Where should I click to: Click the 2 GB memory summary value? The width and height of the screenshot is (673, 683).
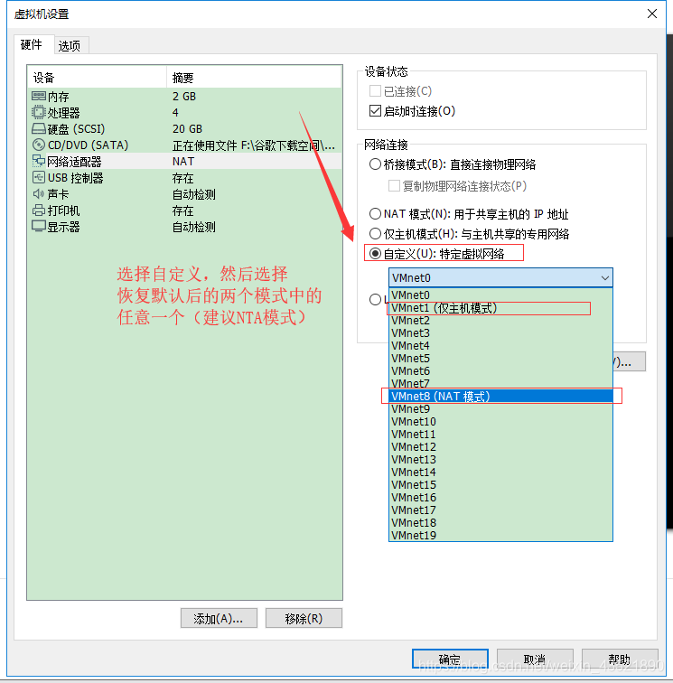(184, 96)
